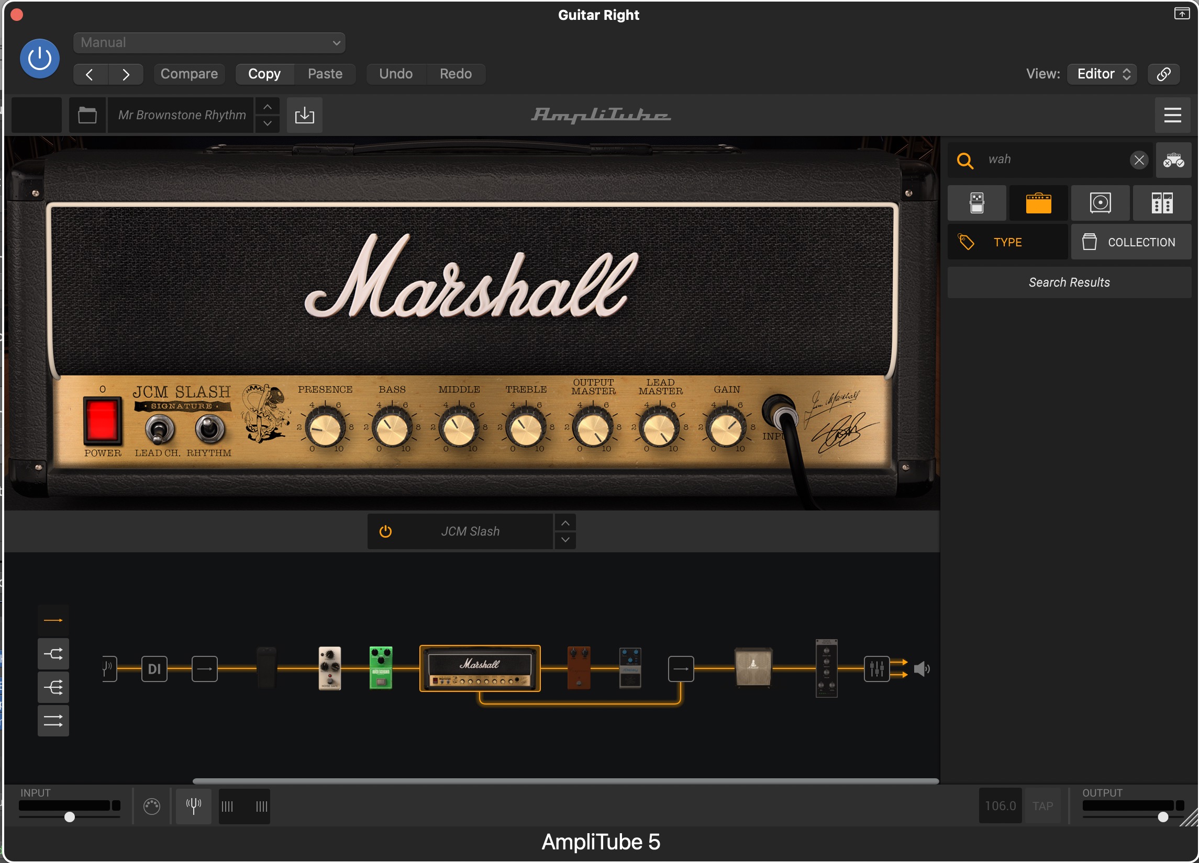1199x863 pixels.
Task: Select the white noise gate pedal
Action: click(x=329, y=668)
